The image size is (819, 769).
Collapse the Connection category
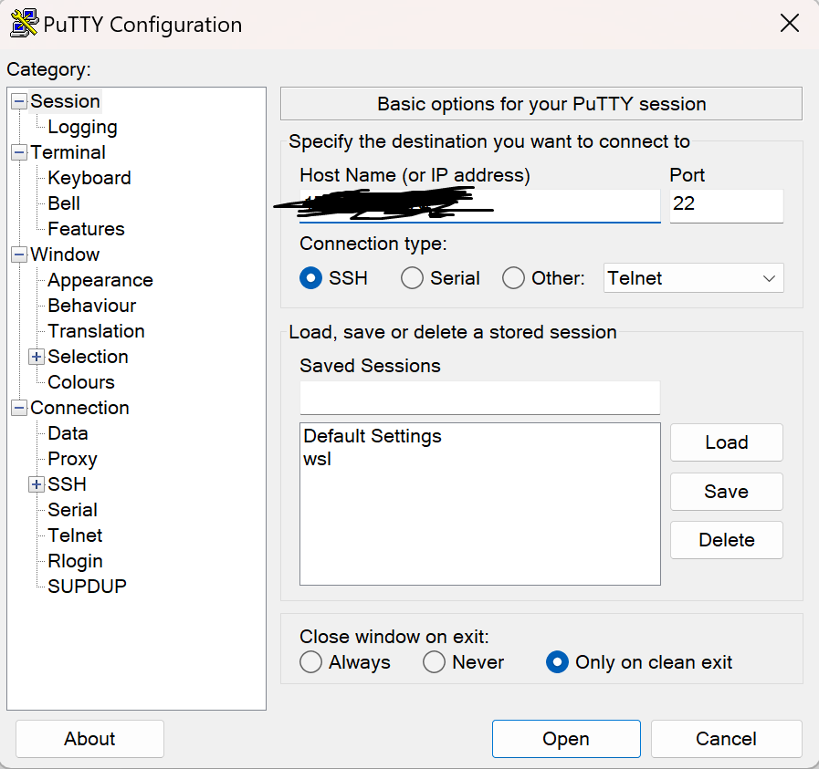tap(19, 408)
